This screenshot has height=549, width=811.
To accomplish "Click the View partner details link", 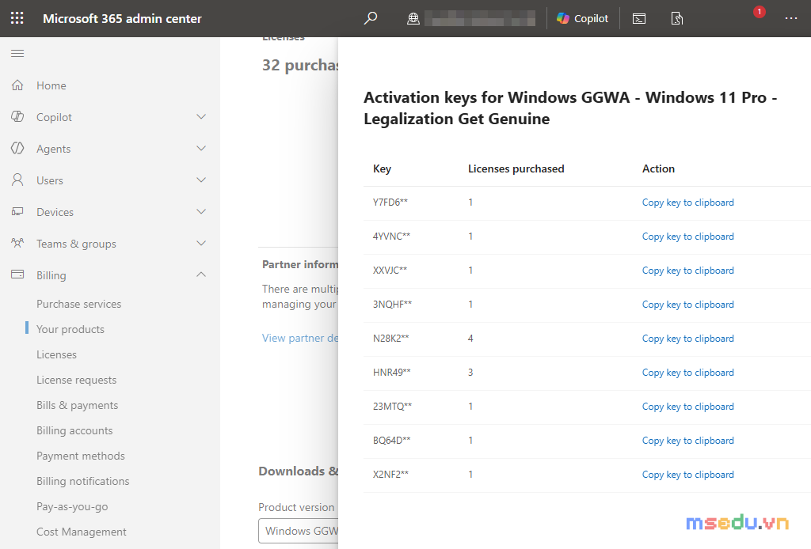I will coord(300,339).
